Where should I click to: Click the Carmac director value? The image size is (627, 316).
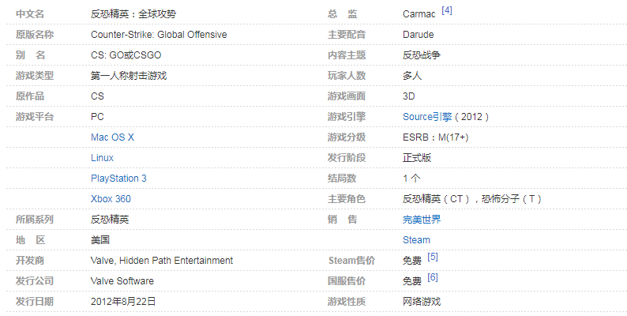(x=419, y=14)
